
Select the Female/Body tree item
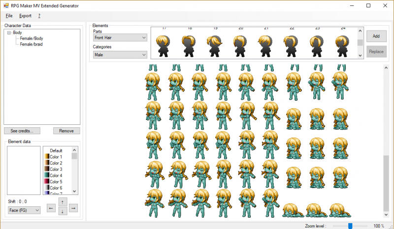[32, 38]
